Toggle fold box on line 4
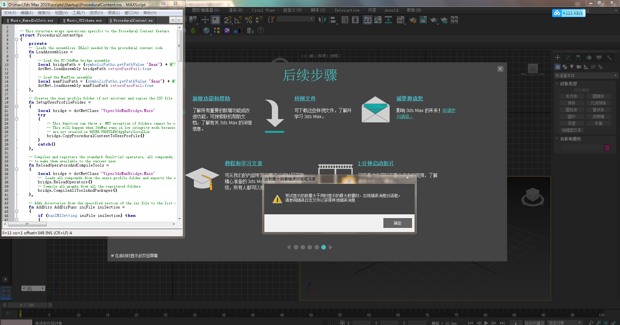 tap(17, 39)
